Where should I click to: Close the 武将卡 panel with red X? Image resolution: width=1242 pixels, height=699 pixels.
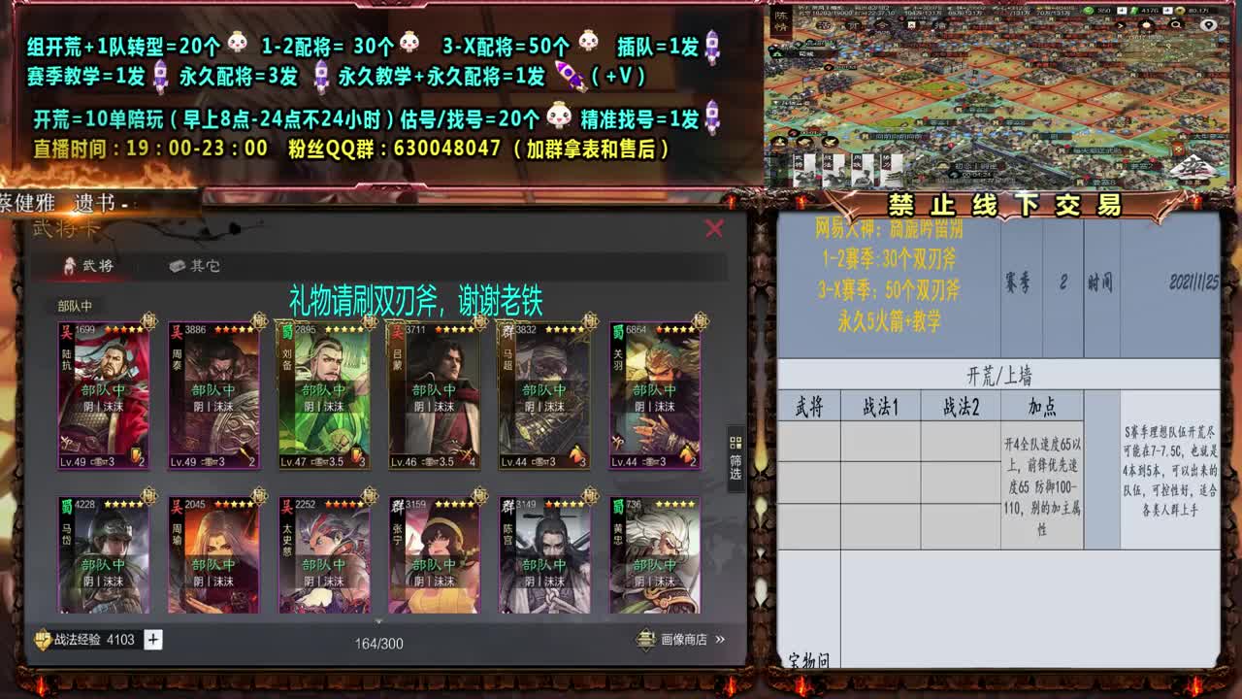(x=714, y=228)
